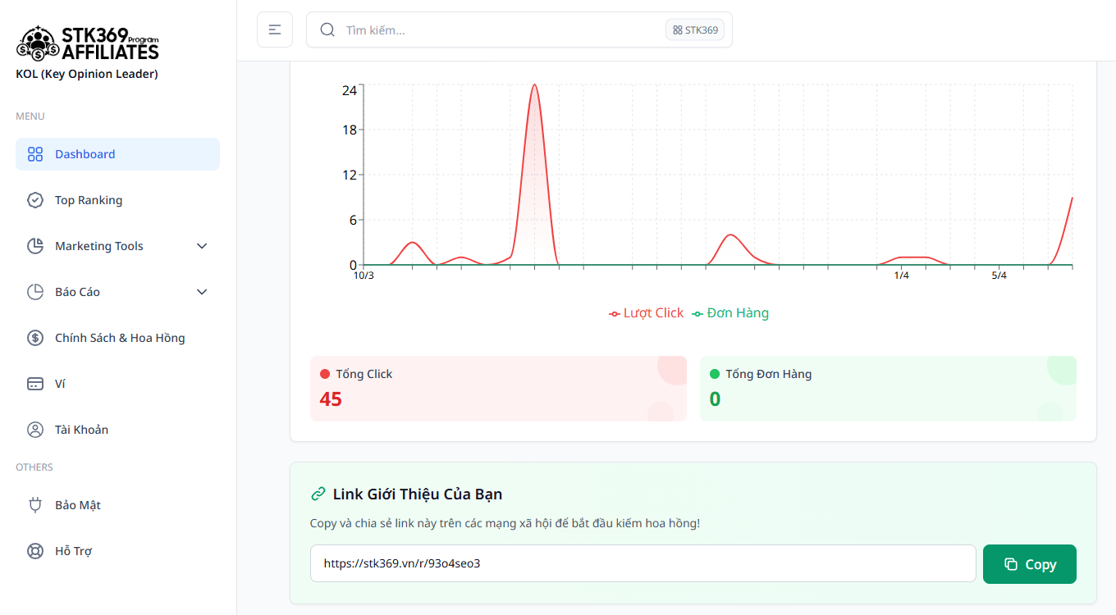Viewport: 1116px width, 615px height.
Task: Open the Top Ranking menu item
Action: tap(89, 200)
